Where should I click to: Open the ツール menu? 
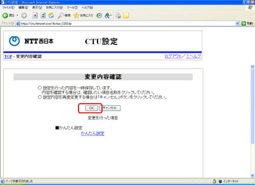72,8
